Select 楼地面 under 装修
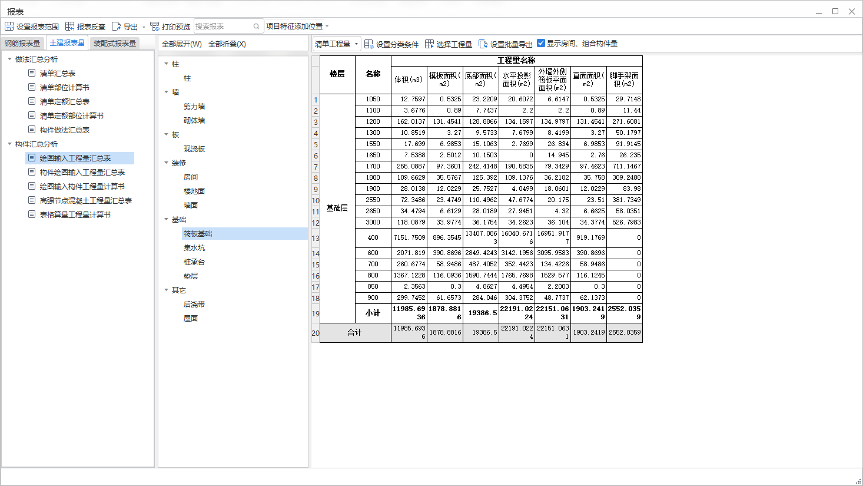Screen dimensions: 863x486 [194, 191]
